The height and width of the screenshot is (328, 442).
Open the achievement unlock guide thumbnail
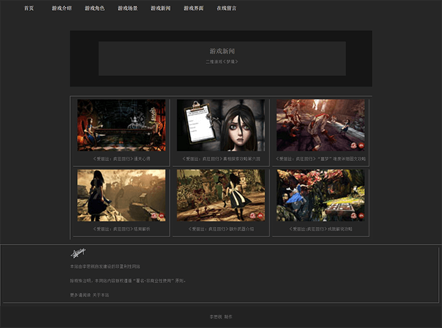(320, 195)
